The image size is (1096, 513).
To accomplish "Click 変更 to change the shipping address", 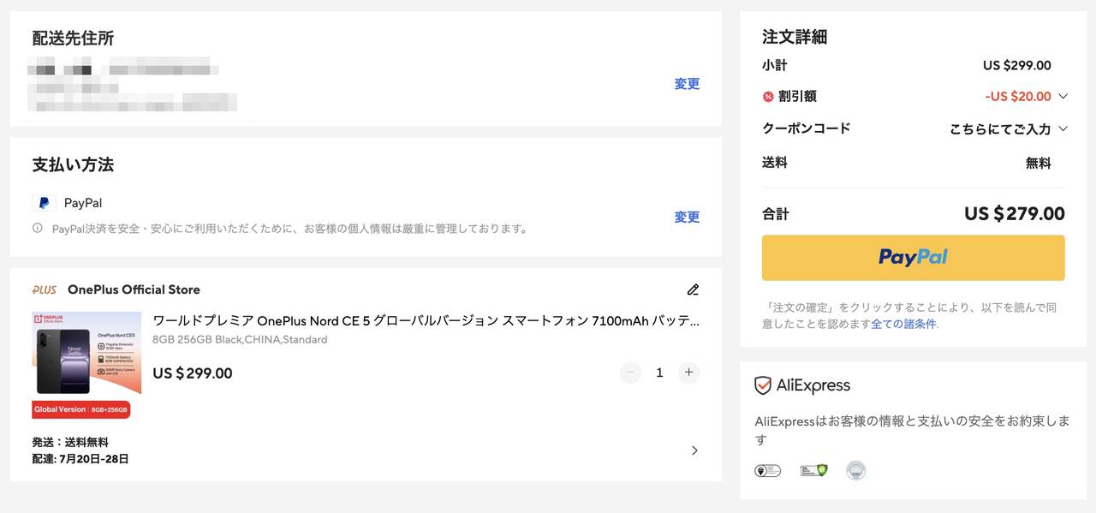I will 687,84.
